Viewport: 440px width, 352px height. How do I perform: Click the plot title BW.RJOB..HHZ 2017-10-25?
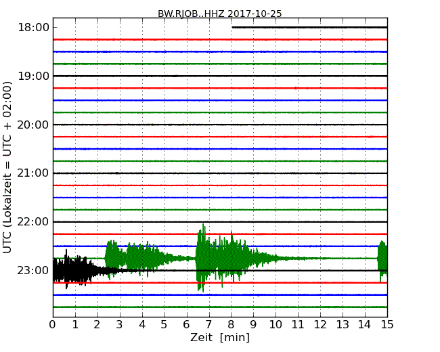point(219,14)
